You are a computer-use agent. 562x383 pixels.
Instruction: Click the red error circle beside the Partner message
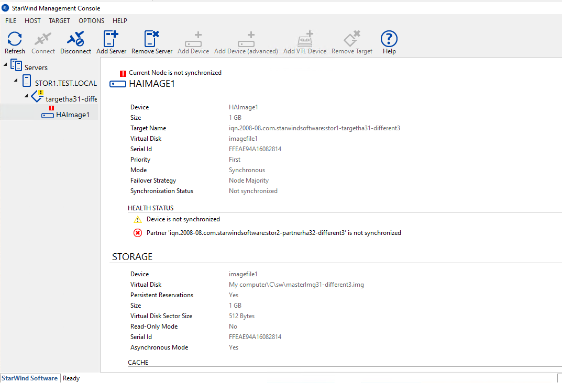[138, 233]
